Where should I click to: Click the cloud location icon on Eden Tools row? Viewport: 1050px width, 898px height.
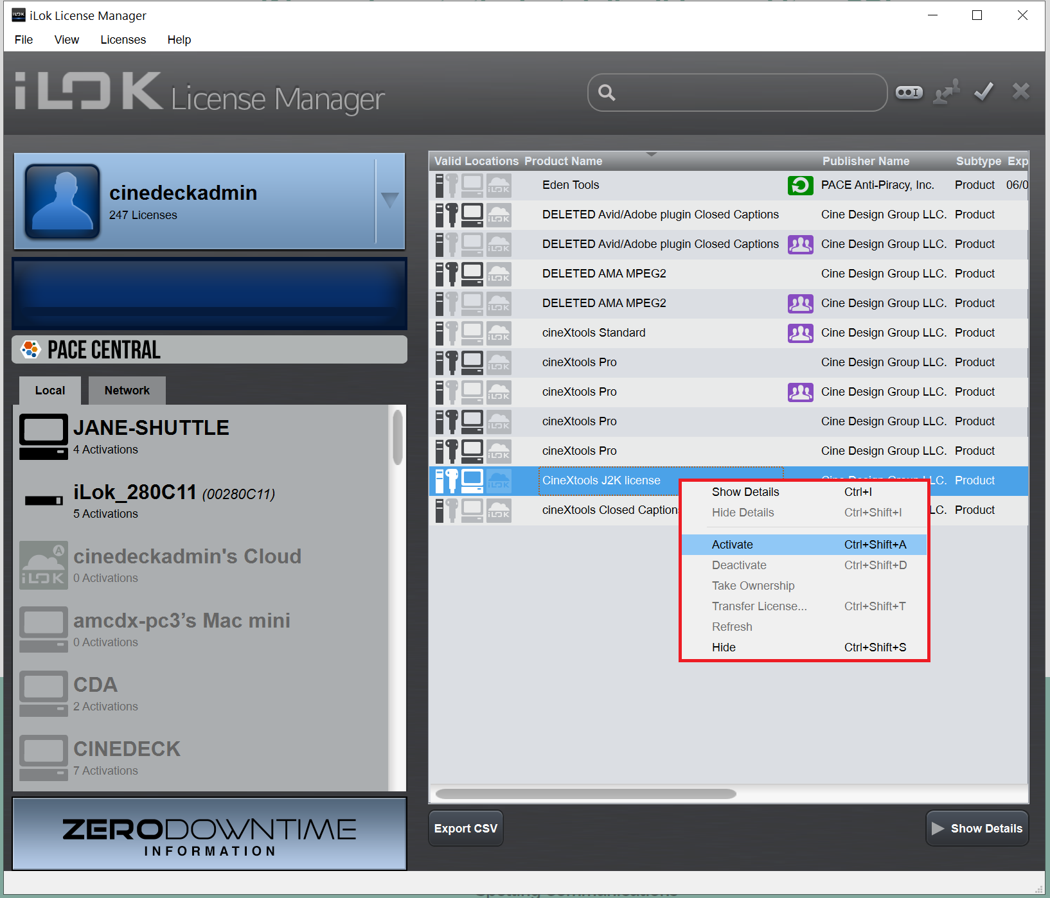pyautogui.click(x=499, y=186)
